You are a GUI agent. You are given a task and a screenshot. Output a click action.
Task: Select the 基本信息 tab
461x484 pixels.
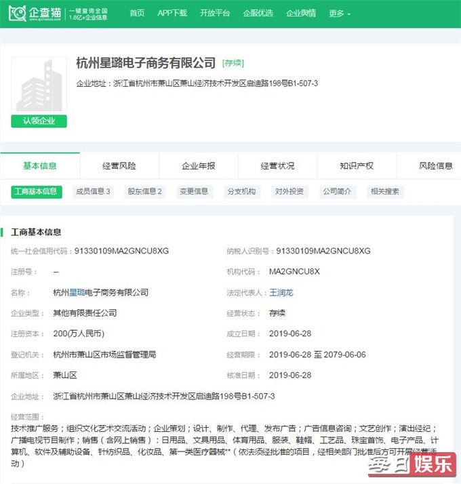pos(40,166)
